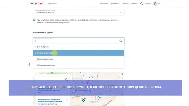
Task: Click the user name Дарья С.
Action: click(148, 4)
